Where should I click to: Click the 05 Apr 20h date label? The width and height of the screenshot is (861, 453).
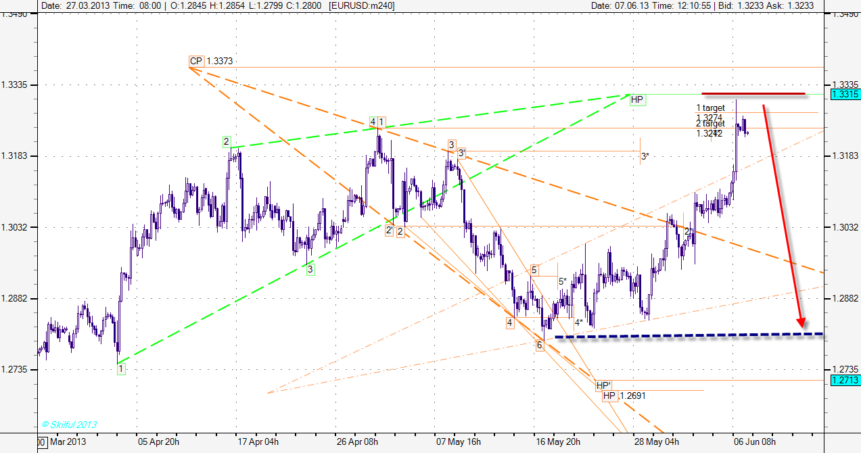pyautogui.click(x=159, y=442)
